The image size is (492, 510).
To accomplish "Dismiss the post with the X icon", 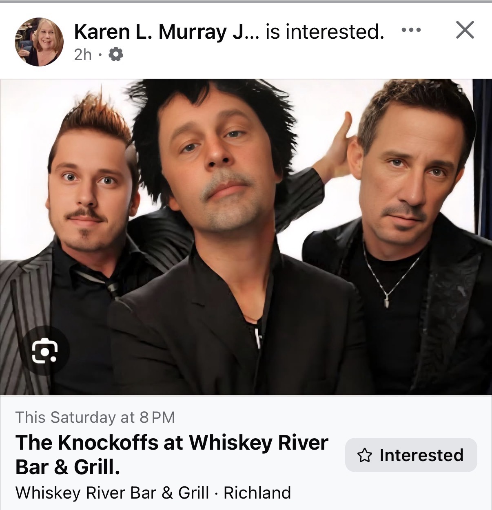I will (x=465, y=30).
